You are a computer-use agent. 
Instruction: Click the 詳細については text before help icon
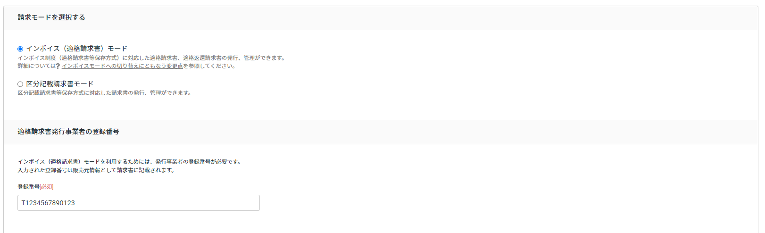[37, 66]
